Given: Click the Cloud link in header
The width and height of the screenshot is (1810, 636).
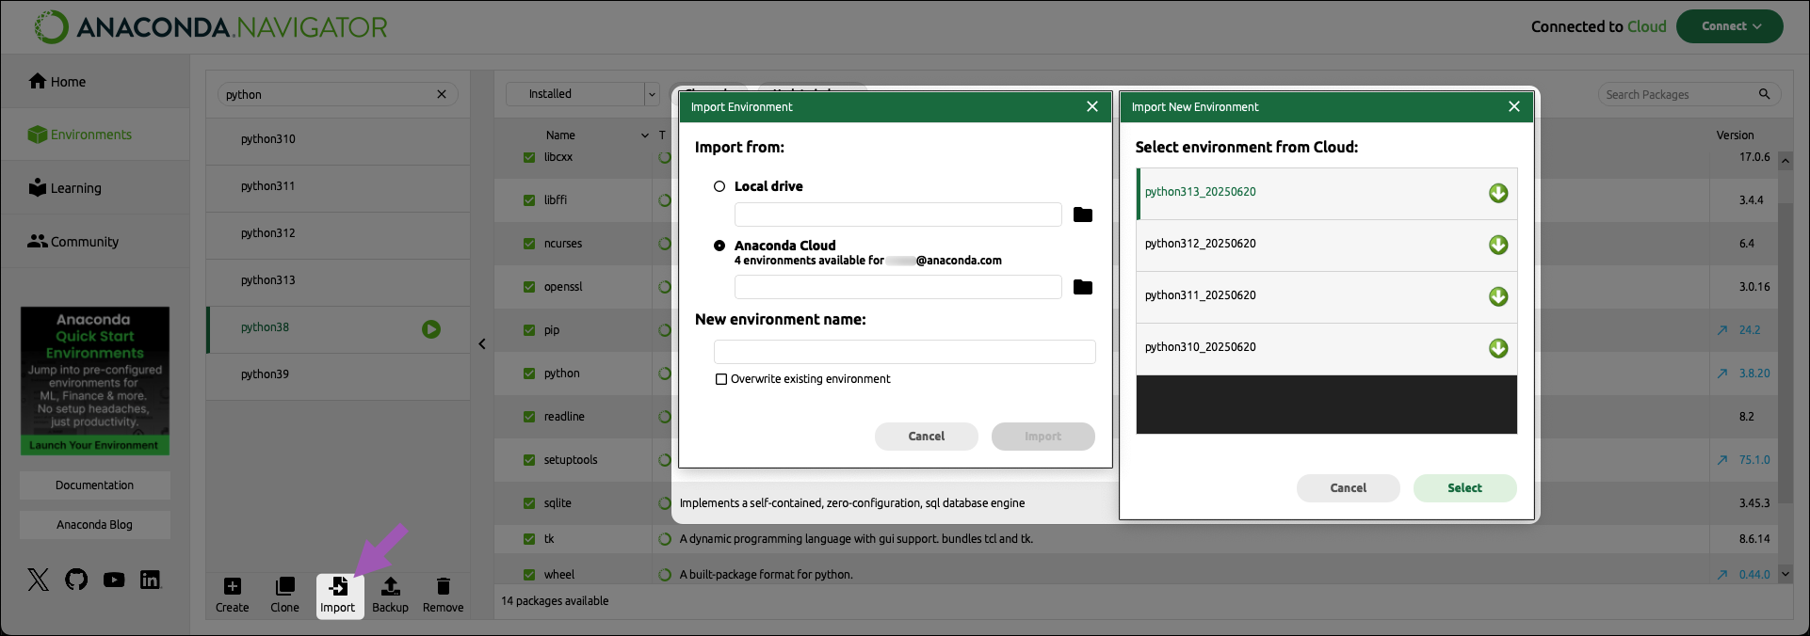Looking at the screenshot, I should [x=1647, y=26].
